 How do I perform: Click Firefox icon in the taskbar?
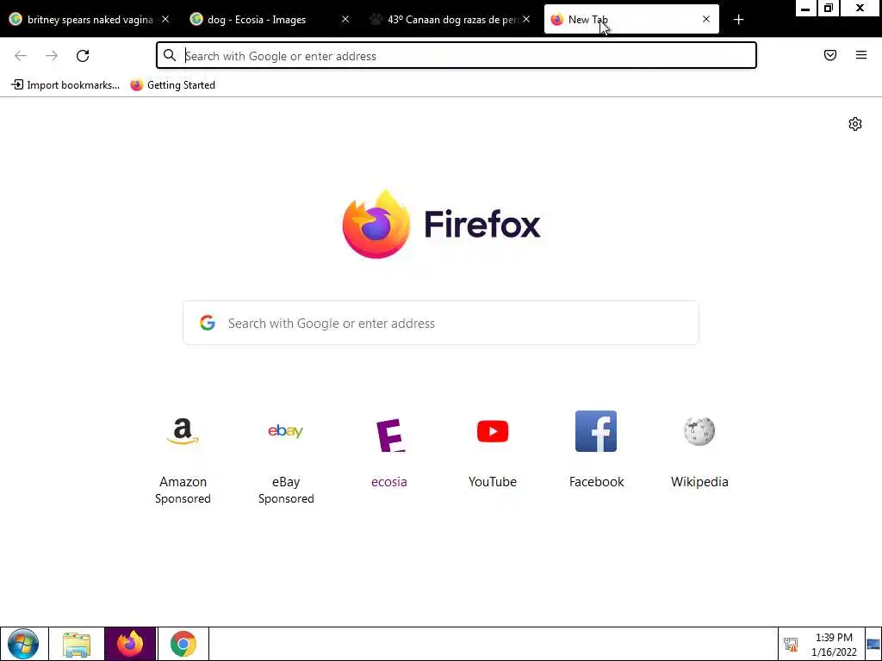130,644
